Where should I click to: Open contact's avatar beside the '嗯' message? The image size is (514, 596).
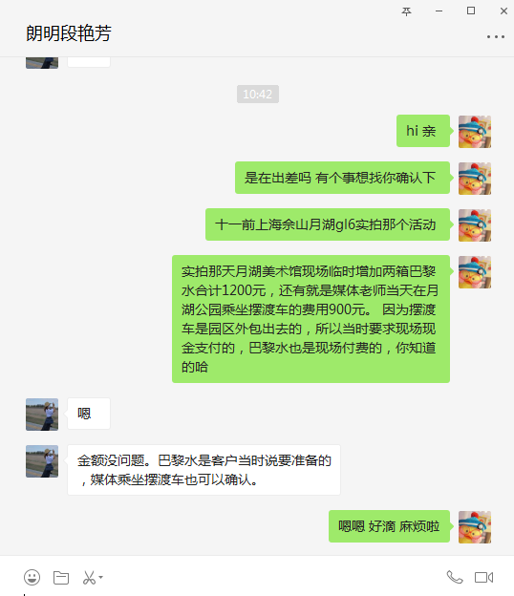pos(42,415)
